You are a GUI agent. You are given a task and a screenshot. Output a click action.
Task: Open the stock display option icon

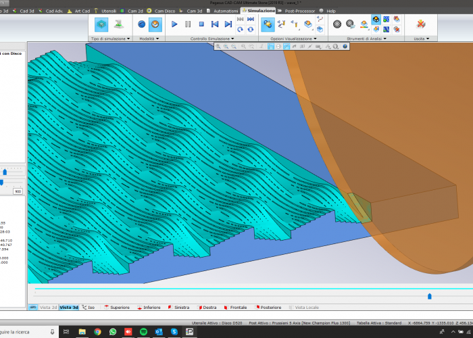pyautogui.click(x=308, y=24)
